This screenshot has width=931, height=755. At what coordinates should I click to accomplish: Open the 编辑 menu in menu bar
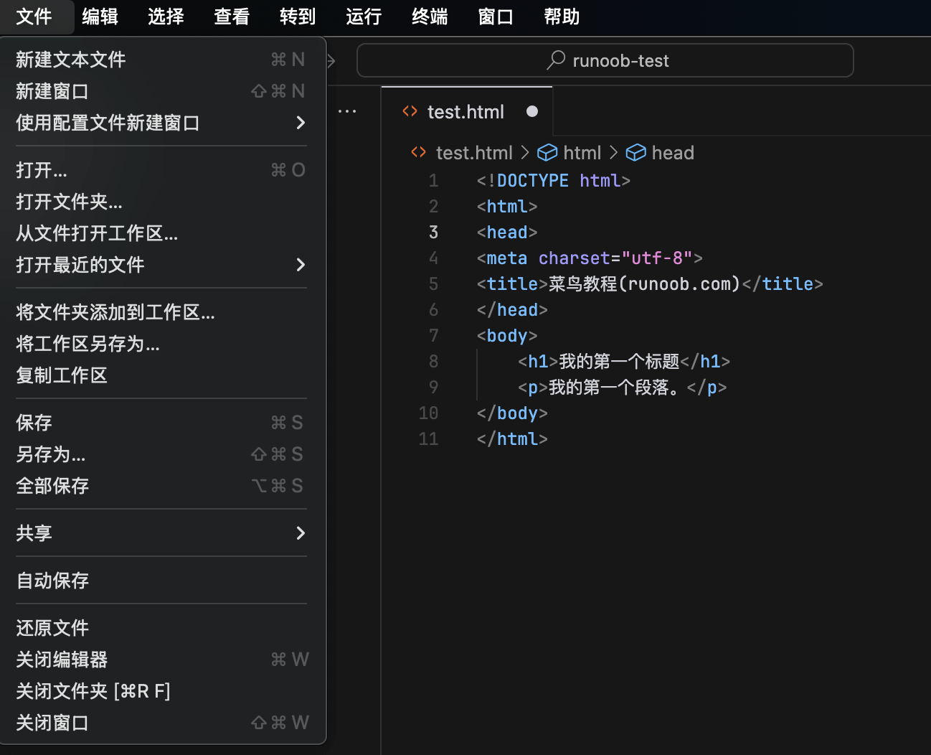tap(100, 17)
